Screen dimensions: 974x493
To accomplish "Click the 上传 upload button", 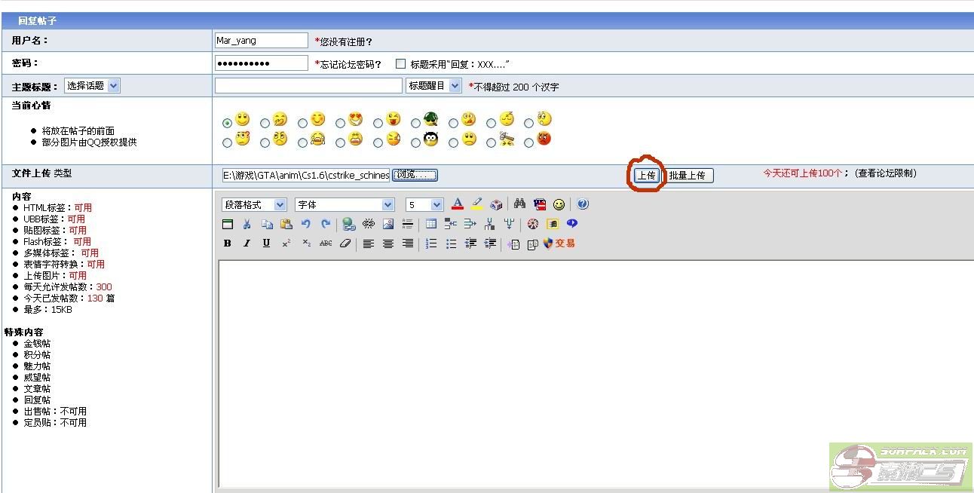I will (x=646, y=175).
